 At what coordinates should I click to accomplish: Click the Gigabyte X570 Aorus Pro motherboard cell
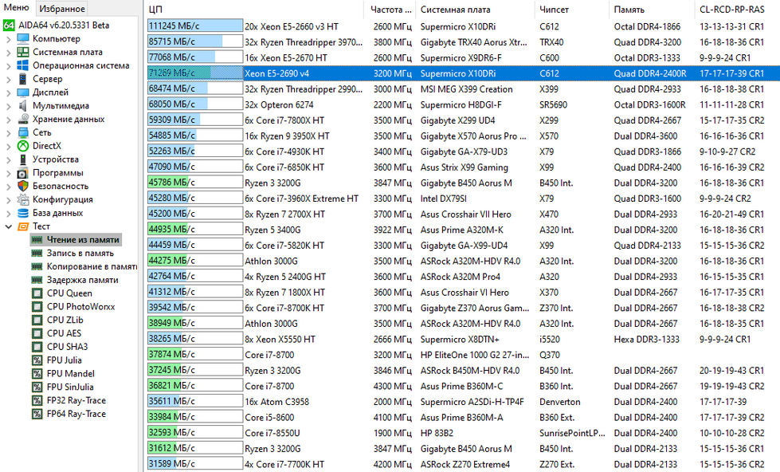pos(472,136)
